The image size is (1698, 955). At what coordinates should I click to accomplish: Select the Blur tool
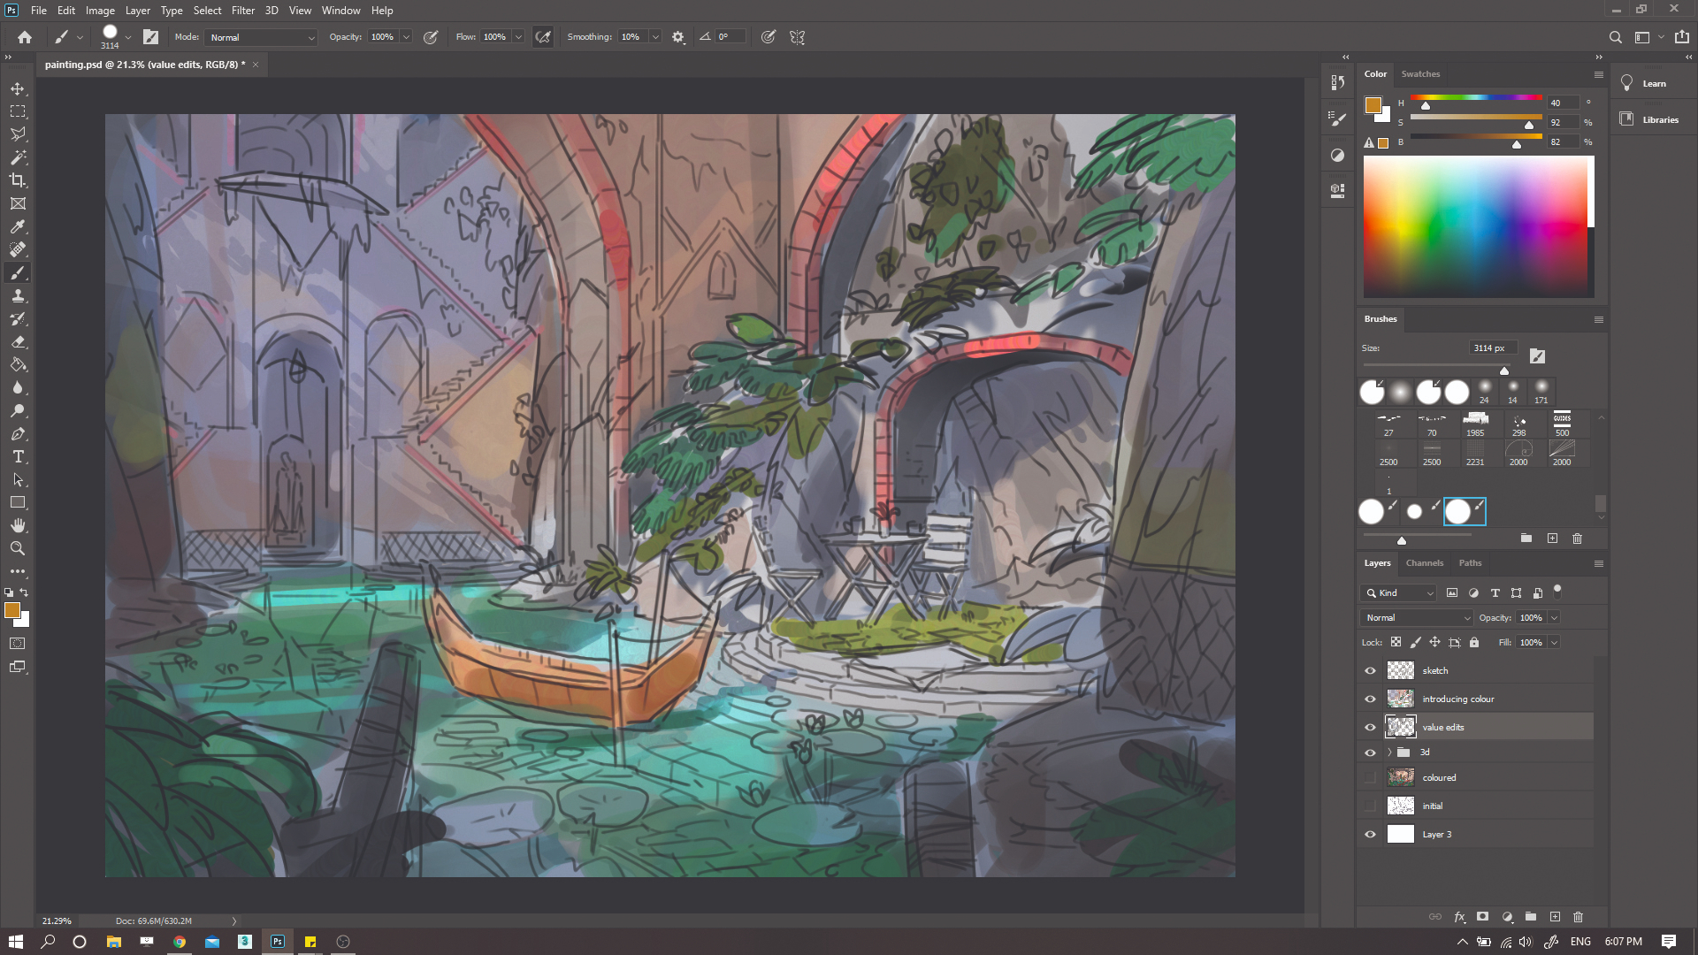click(18, 387)
